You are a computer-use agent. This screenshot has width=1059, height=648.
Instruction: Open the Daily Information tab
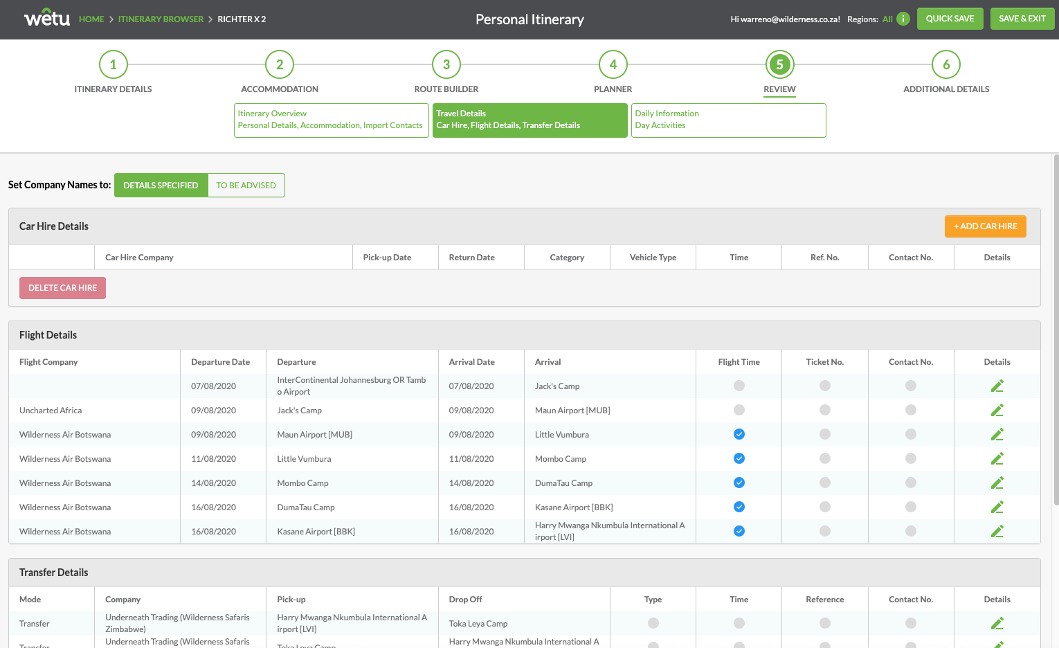pyautogui.click(x=728, y=120)
